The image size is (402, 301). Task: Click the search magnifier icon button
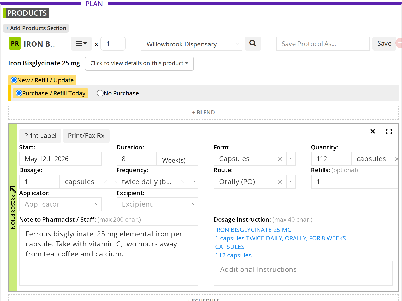tap(253, 44)
